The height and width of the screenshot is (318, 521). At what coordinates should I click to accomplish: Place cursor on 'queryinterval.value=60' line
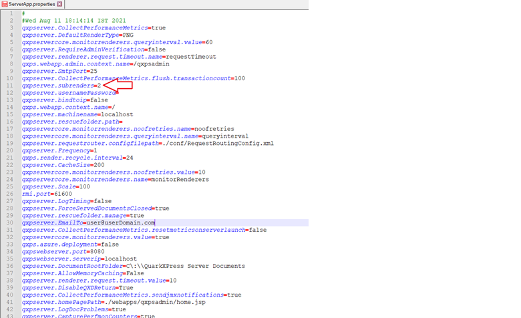(x=118, y=42)
